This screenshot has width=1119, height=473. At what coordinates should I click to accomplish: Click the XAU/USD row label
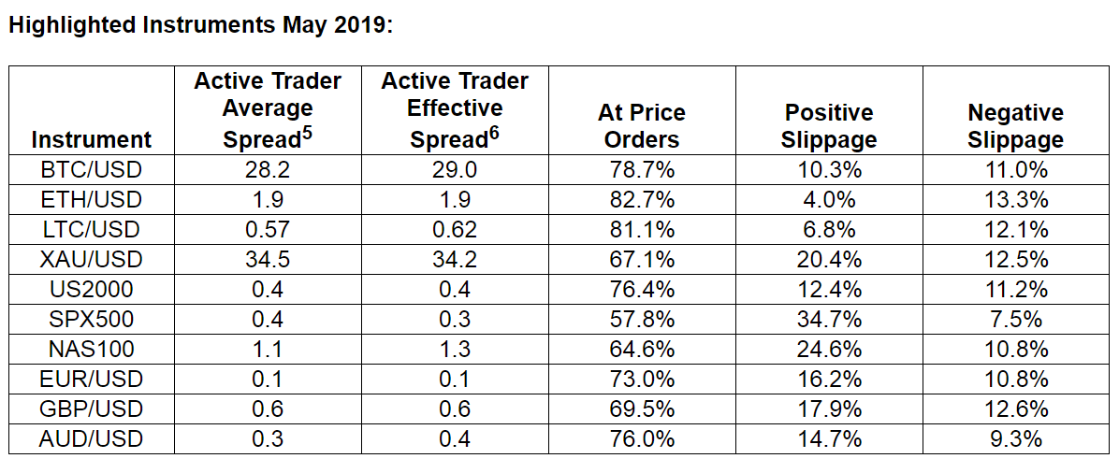91,260
